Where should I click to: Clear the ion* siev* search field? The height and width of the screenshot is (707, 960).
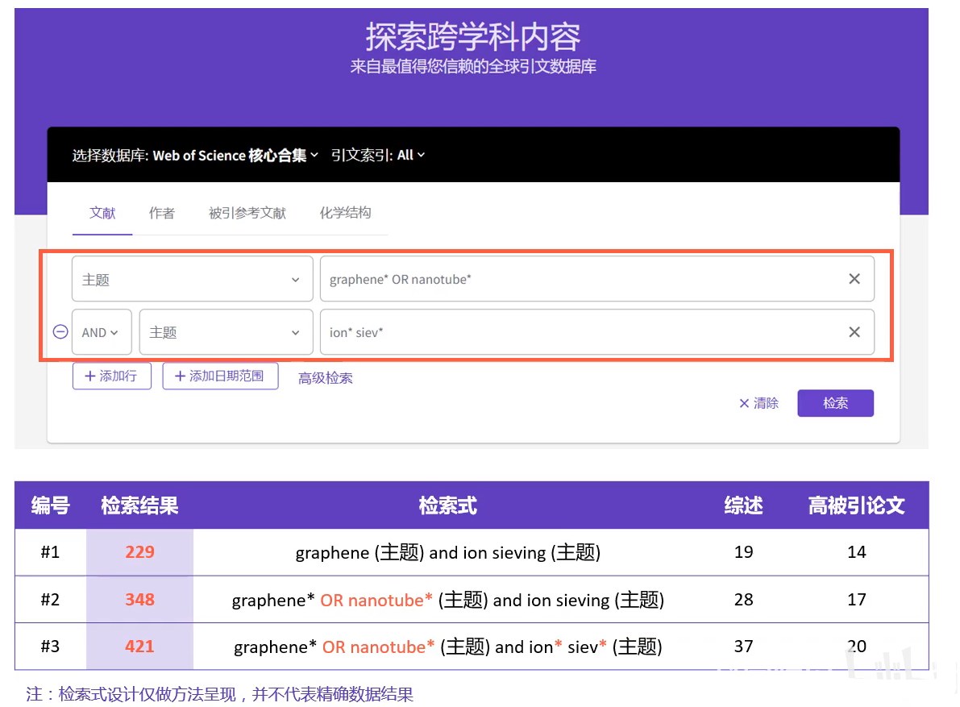pos(854,331)
